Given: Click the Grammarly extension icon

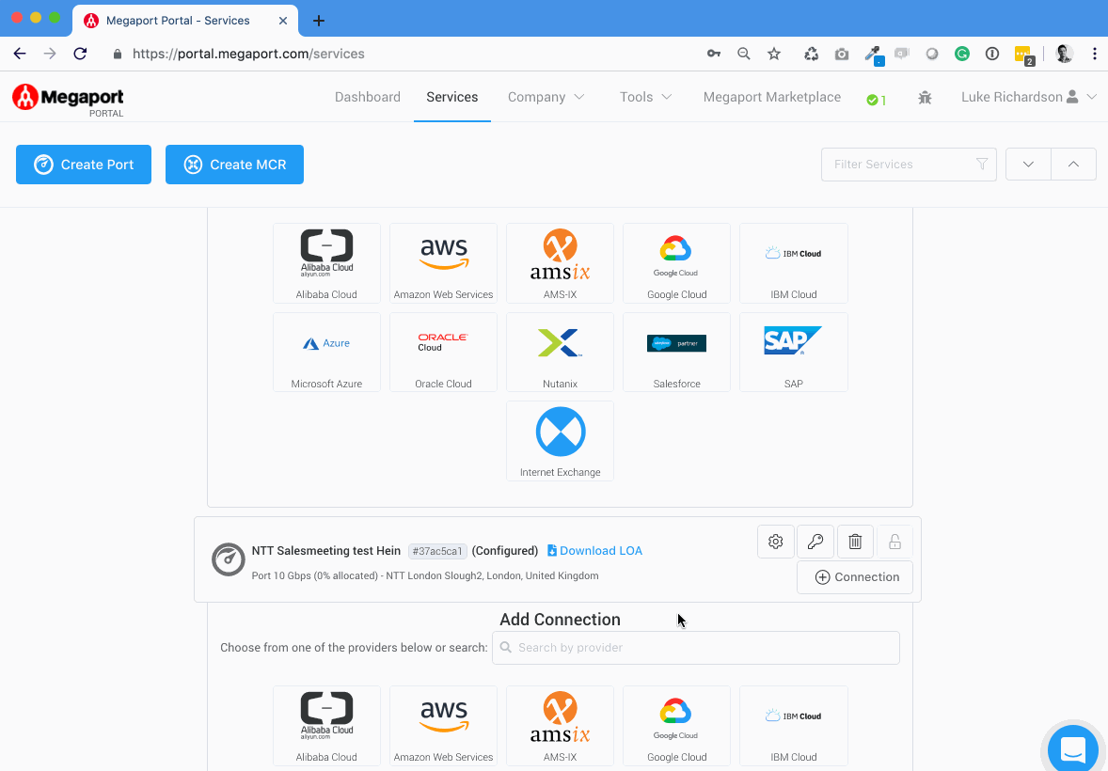Looking at the screenshot, I should click(x=961, y=54).
